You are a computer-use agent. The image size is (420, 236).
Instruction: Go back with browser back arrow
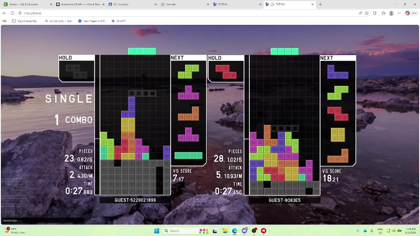point(4,13)
